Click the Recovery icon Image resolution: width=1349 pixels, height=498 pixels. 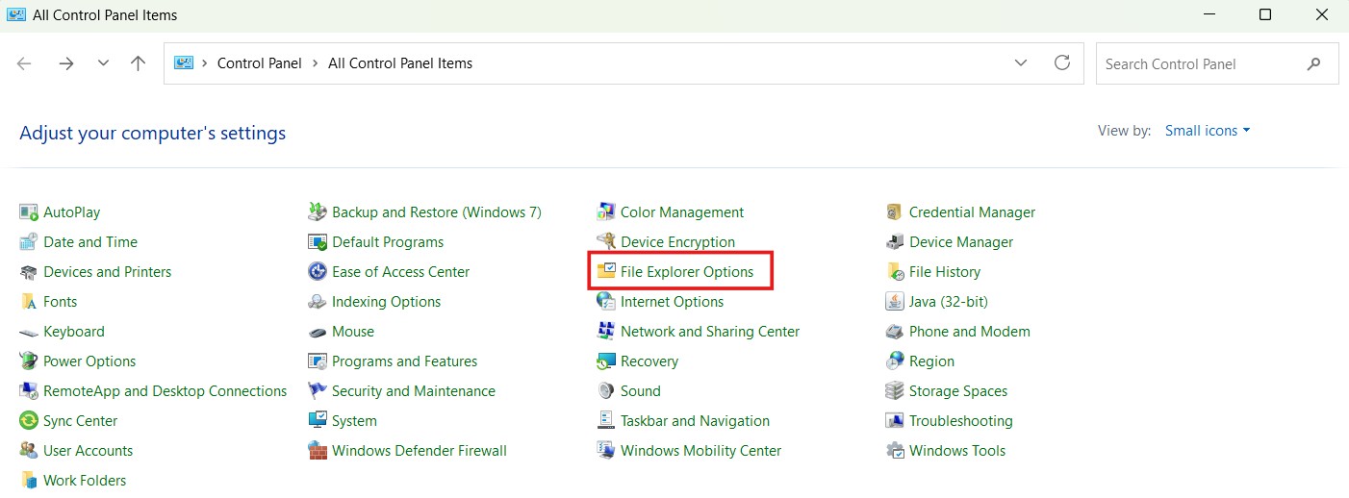605,361
